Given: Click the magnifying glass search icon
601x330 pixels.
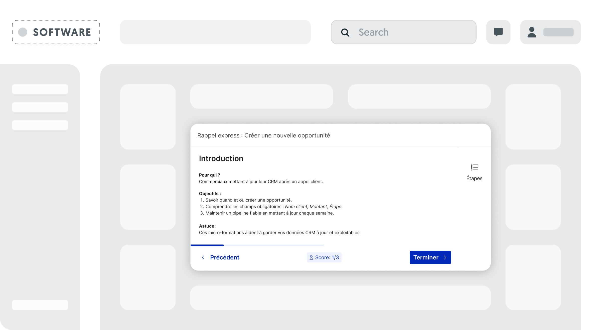Looking at the screenshot, I should point(345,32).
